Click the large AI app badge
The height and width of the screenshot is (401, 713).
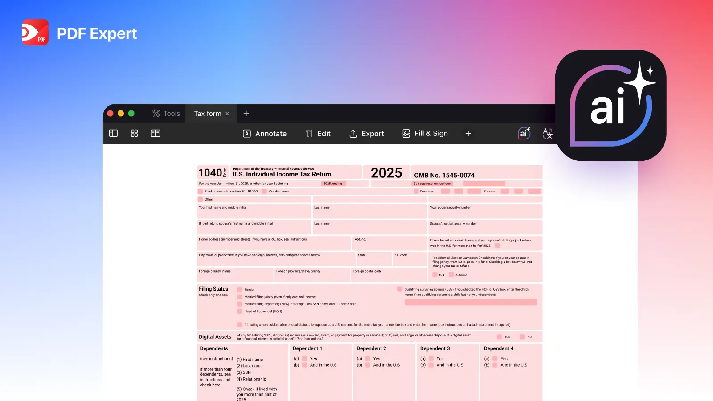[611, 106]
